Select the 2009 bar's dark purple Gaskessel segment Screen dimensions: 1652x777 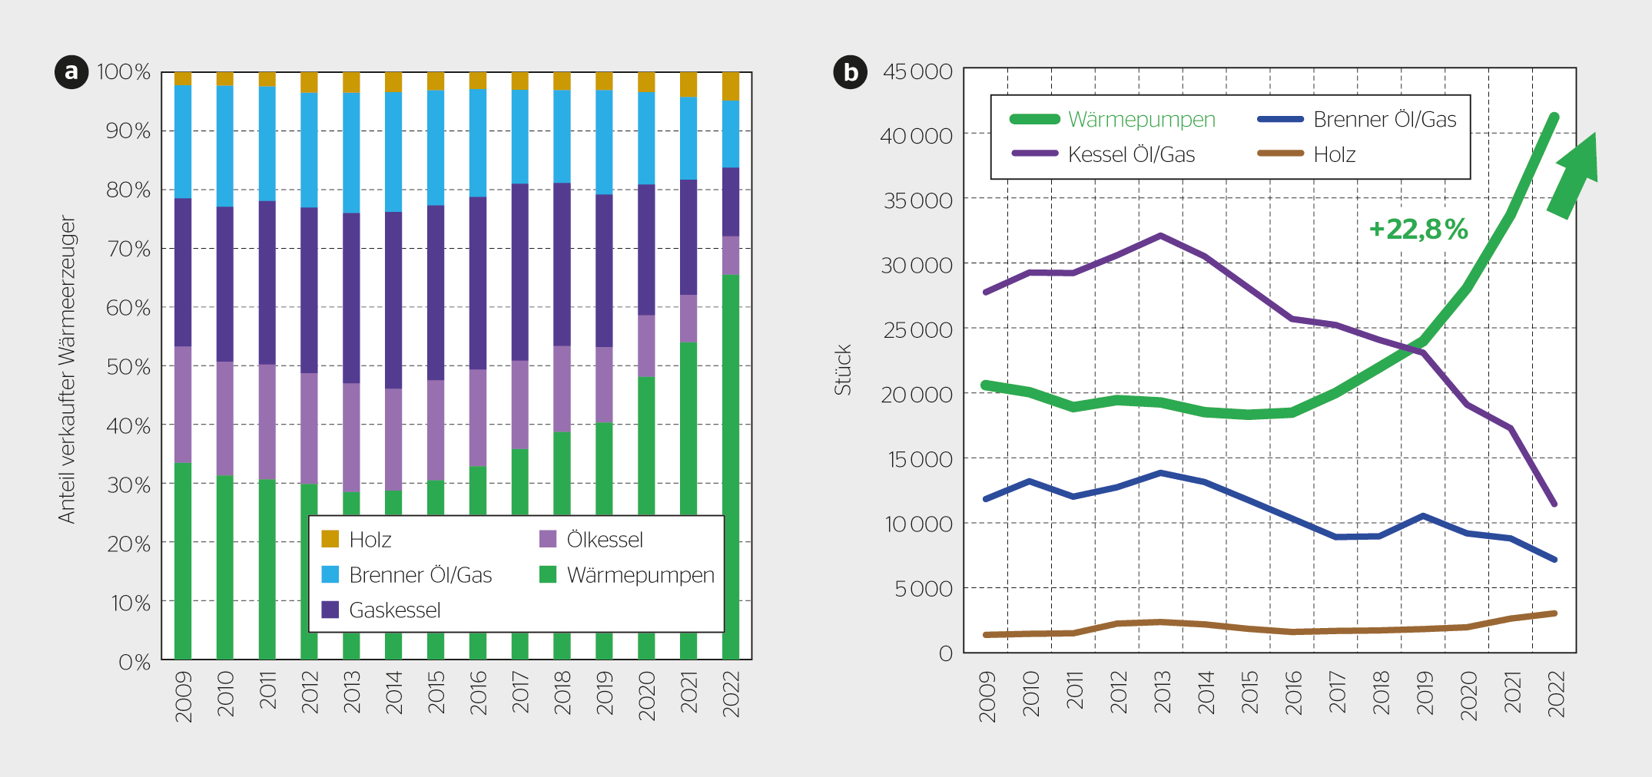click(183, 272)
